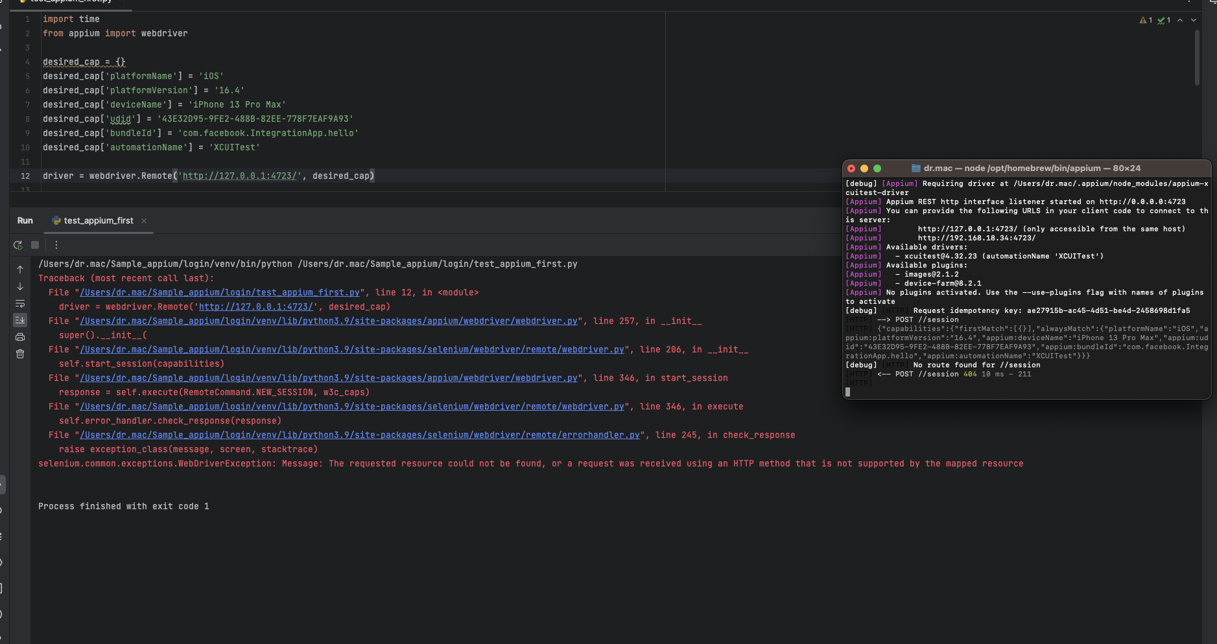Toggle scroll to end in console
Screen dimensions: 1217x644
click(20, 319)
